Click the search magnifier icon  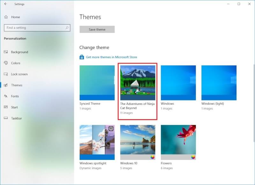[67, 28]
